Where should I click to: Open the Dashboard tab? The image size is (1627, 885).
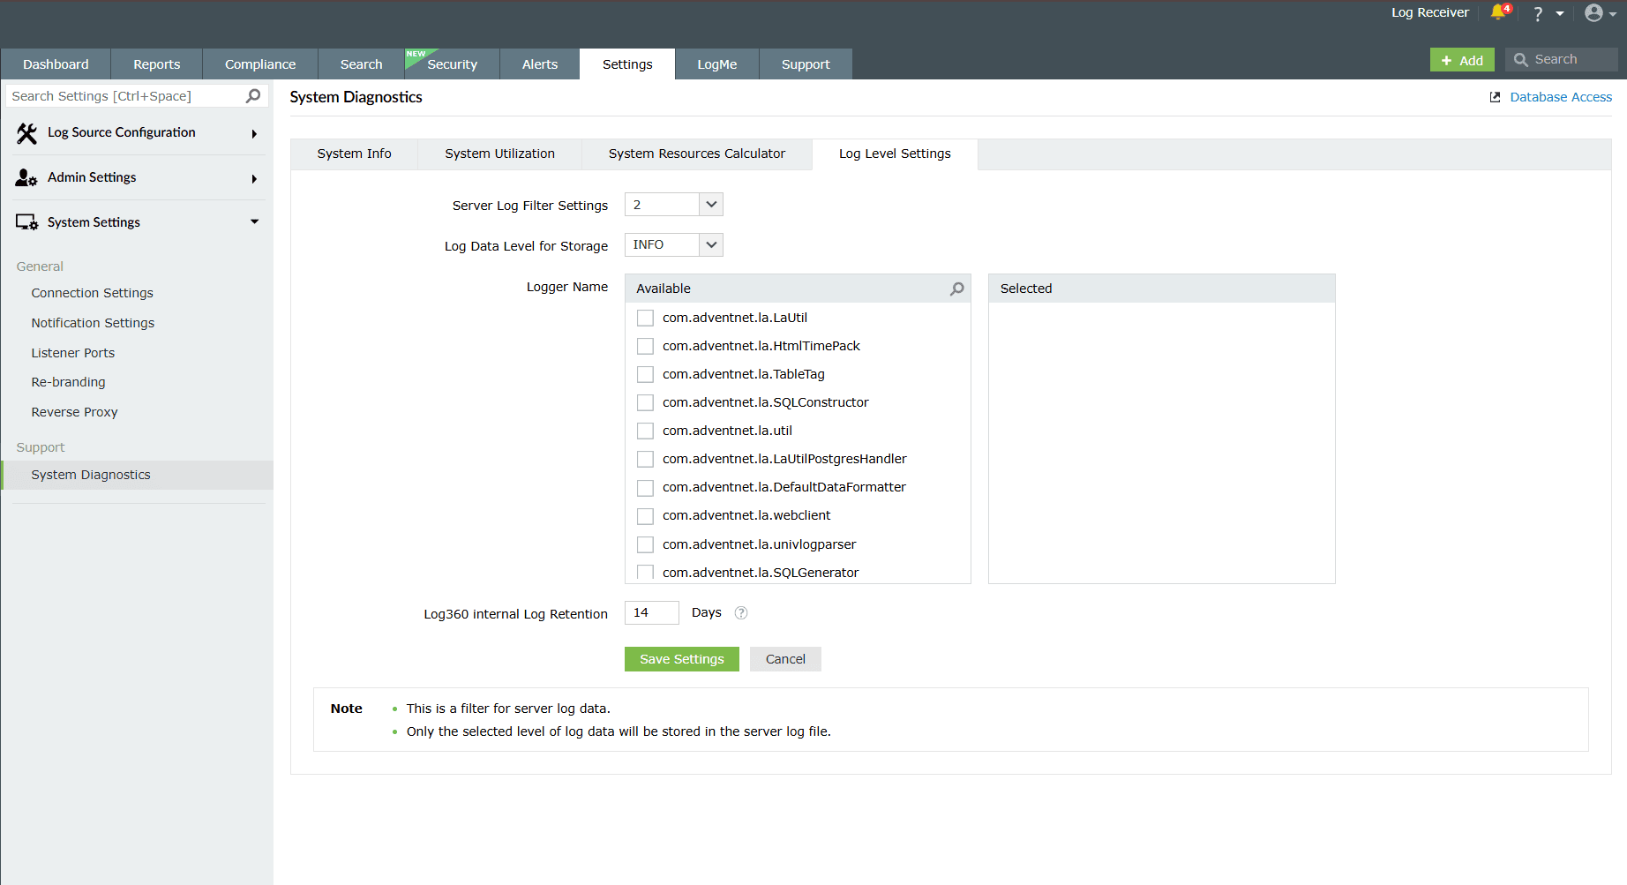[56, 64]
